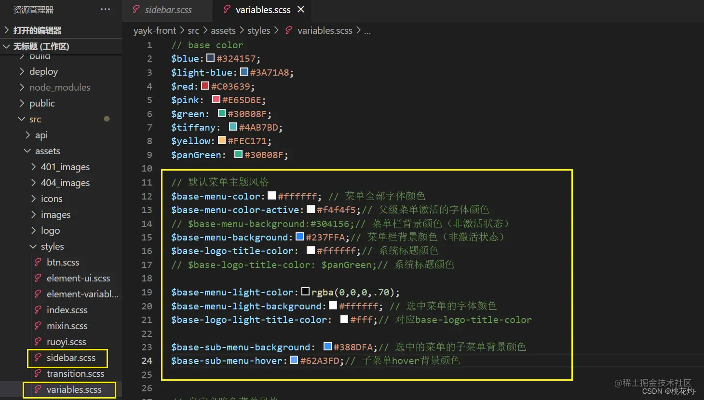704x400 pixels.
Task: Click the Sass icon beside mixin.scss
Action: pos(38,326)
